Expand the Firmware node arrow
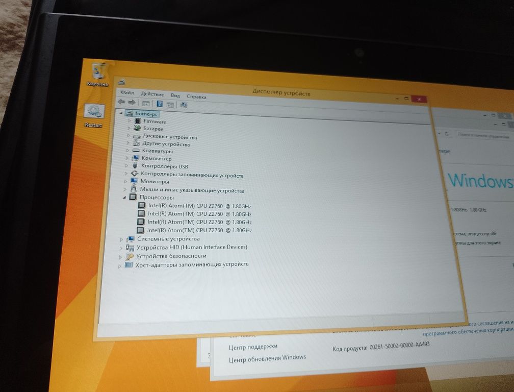This screenshot has width=514, height=392. coord(130,121)
